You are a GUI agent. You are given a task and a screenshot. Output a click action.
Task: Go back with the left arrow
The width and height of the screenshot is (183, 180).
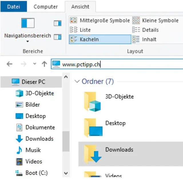pyautogui.click(x=9, y=64)
